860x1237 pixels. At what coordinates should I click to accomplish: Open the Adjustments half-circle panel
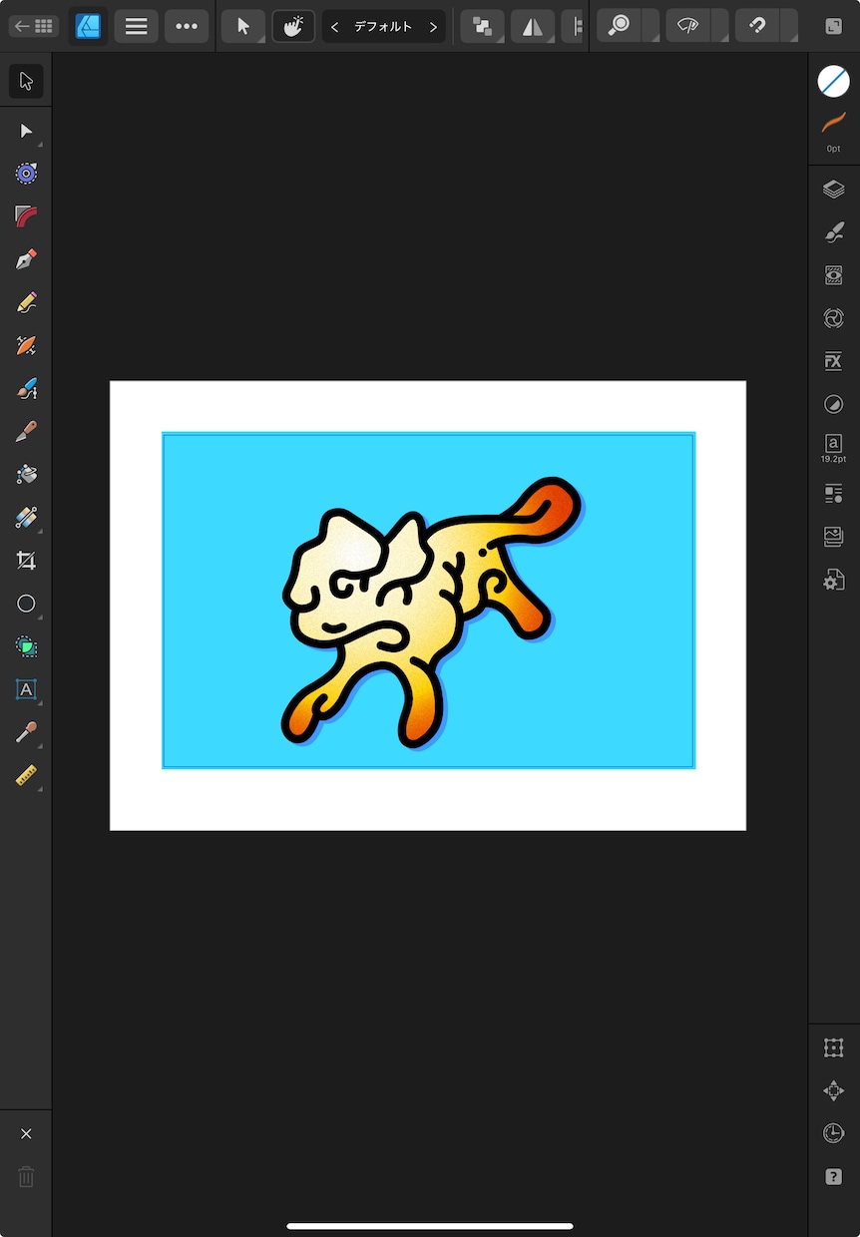tap(834, 404)
